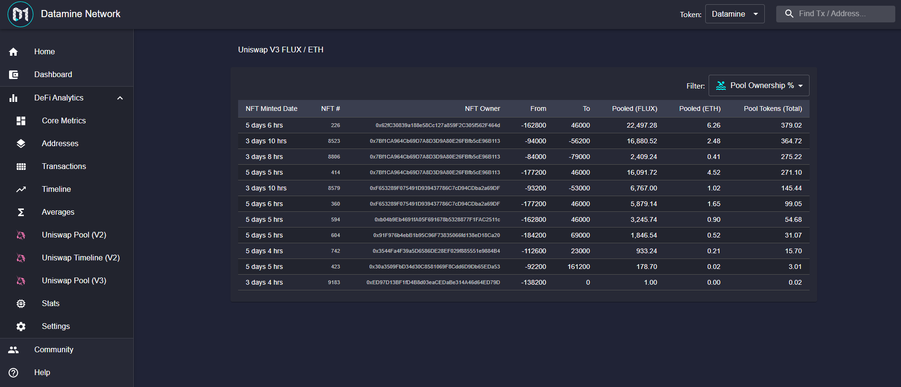This screenshot has width=901, height=387.
Task: Collapse the DeFi Analytics section chevron
Action: 120,98
